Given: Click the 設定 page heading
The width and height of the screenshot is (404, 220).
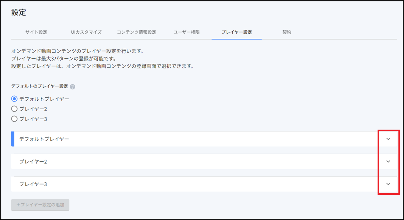Looking at the screenshot, I should point(19,13).
